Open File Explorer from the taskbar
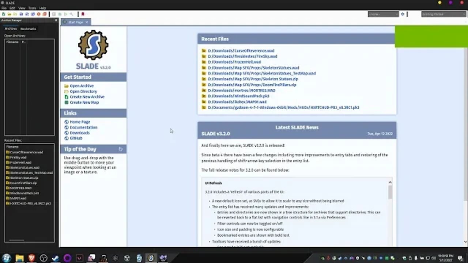 point(19,258)
